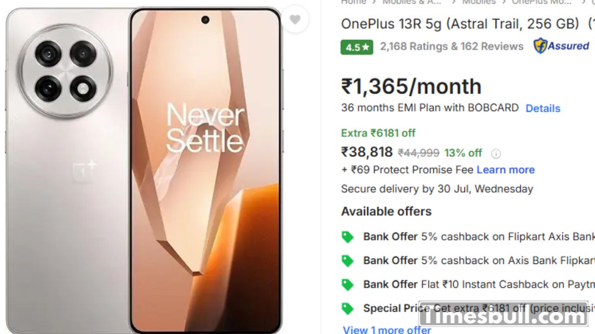
Task: Open 2,168 Ratings & 162 Reviews
Action: pyautogui.click(x=452, y=46)
